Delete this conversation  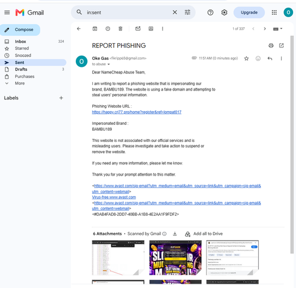click(x=120, y=29)
